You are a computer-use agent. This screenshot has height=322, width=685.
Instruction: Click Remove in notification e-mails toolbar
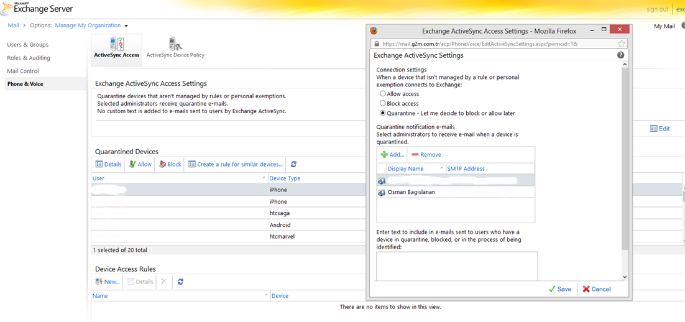pos(426,155)
